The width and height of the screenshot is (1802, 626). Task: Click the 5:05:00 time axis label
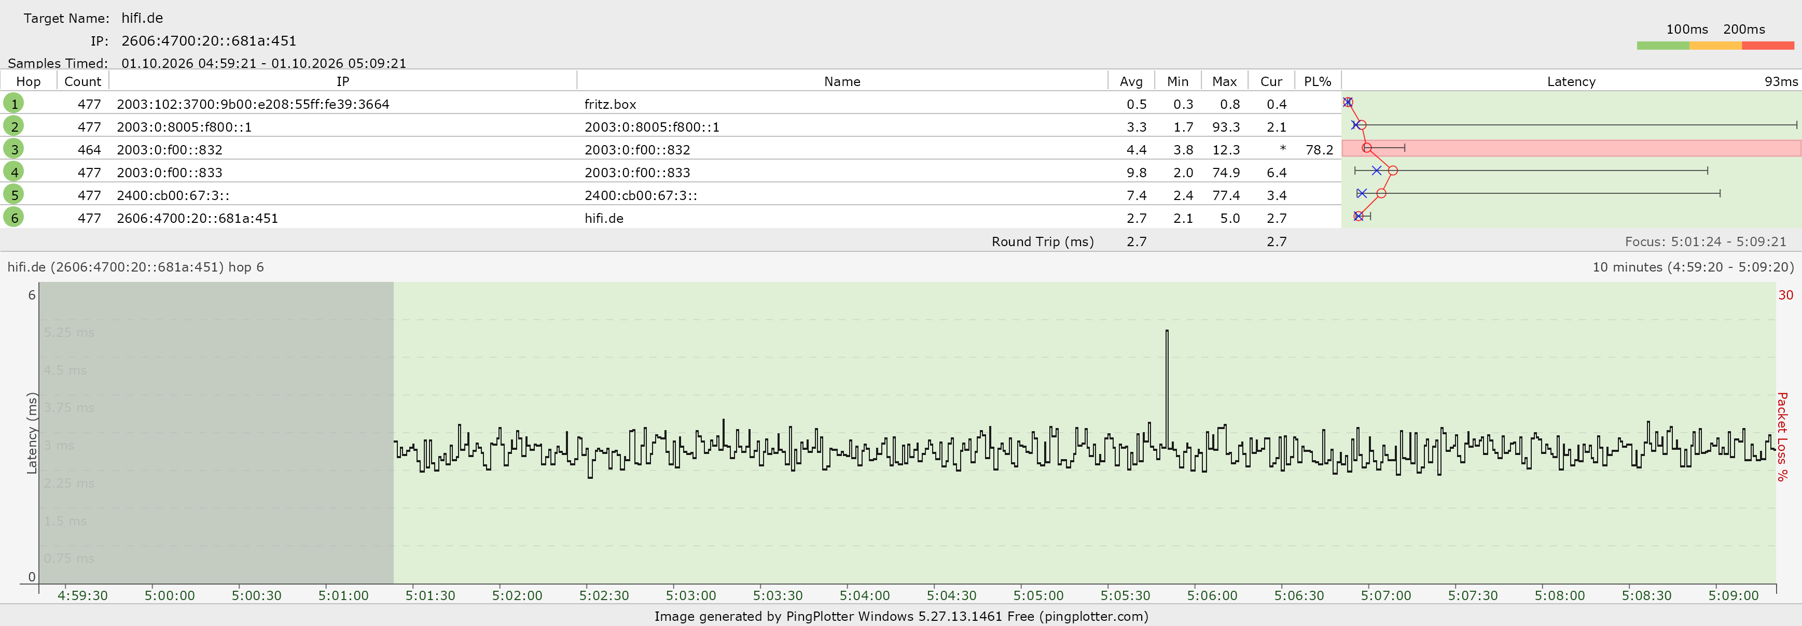point(1038,595)
